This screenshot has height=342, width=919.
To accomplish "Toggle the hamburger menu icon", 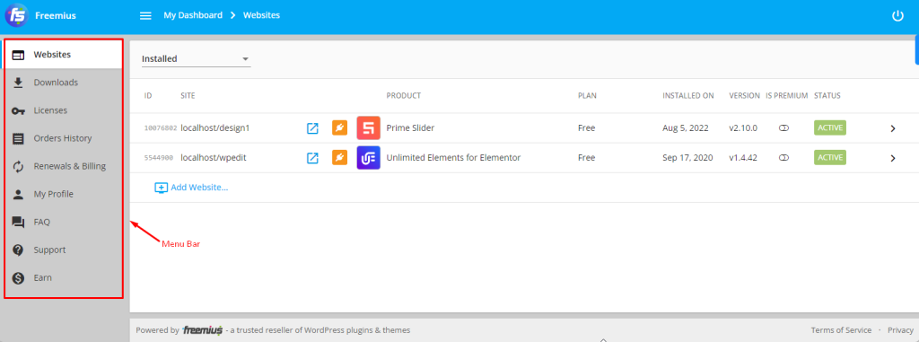I will coord(145,16).
